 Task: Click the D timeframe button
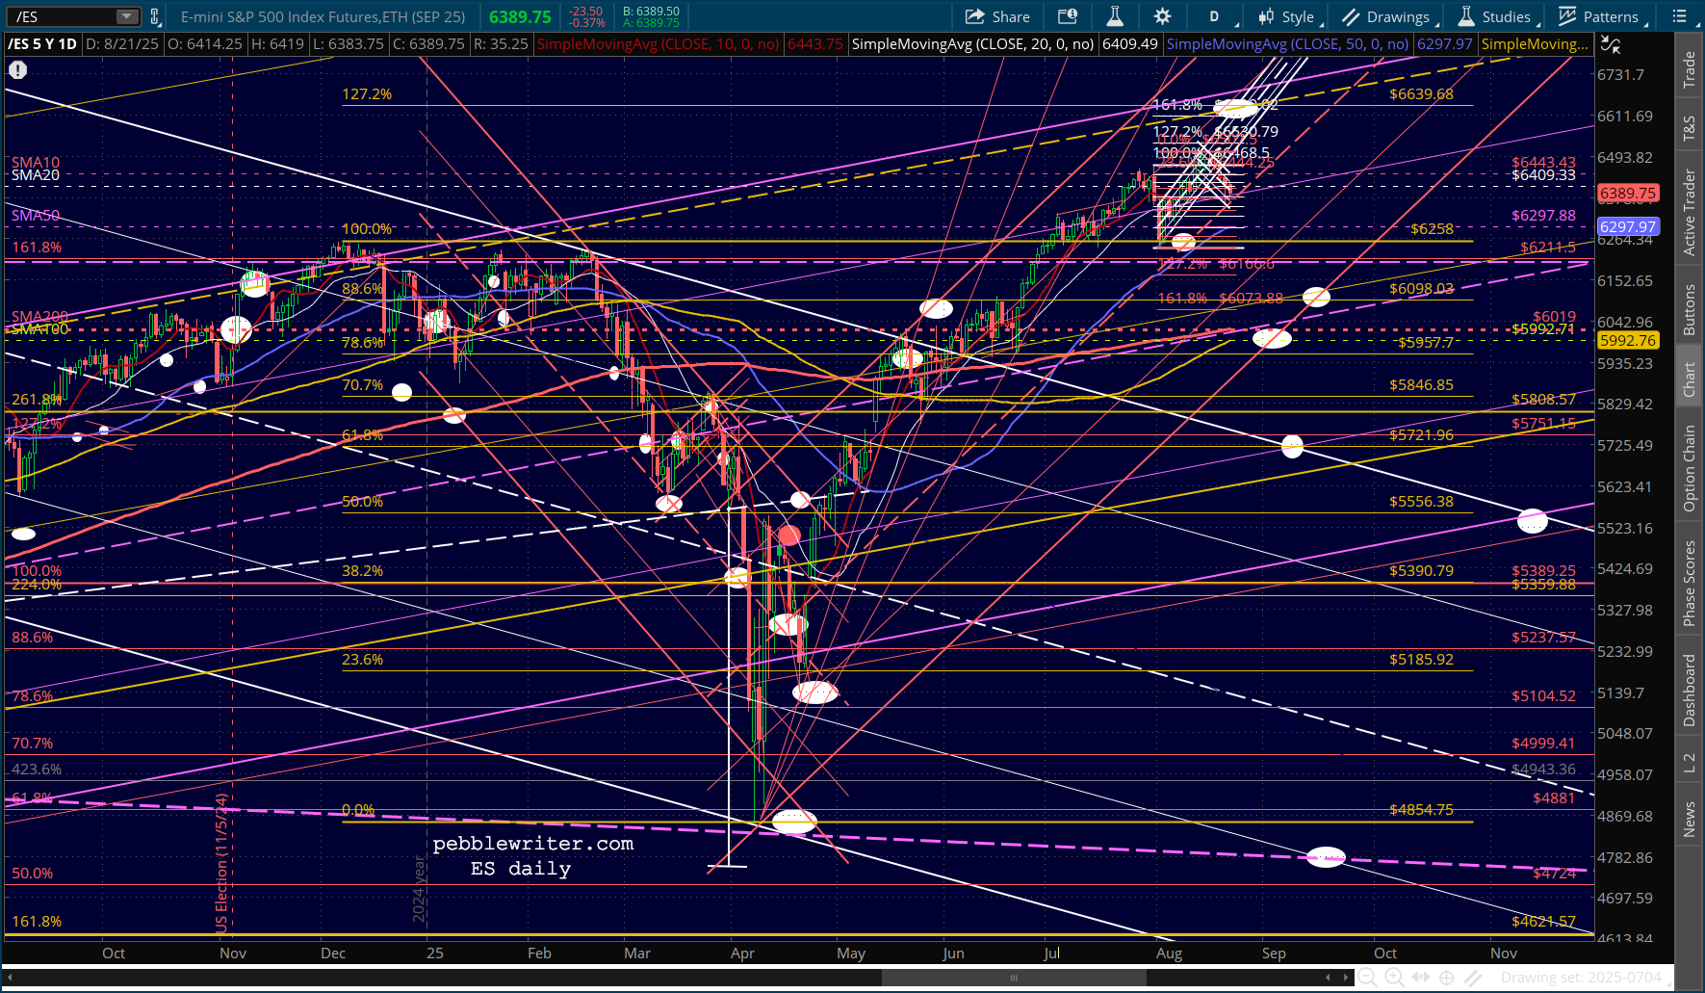click(1214, 16)
